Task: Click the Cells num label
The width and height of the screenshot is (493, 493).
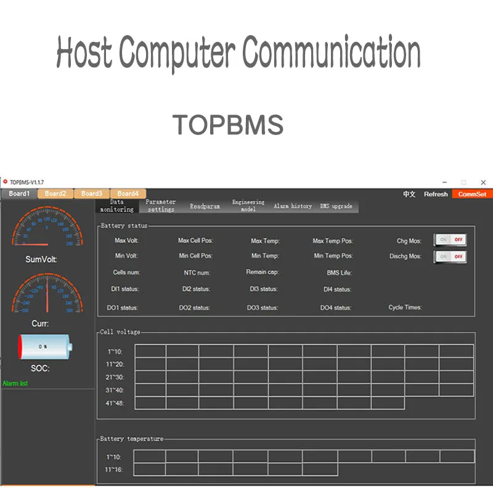Action: click(x=126, y=272)
